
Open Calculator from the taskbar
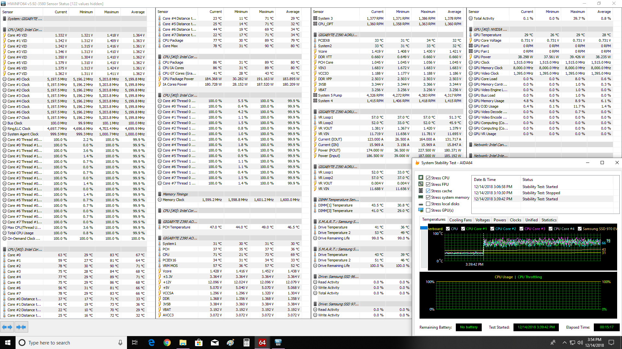point(246,343)
